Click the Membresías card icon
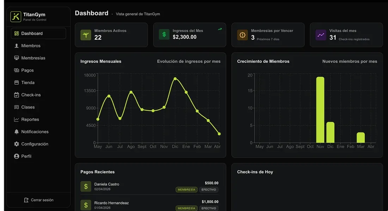Image resolution: width=388 pixels, height=211 pixels. pyautogui.click(x=17, y=58)
